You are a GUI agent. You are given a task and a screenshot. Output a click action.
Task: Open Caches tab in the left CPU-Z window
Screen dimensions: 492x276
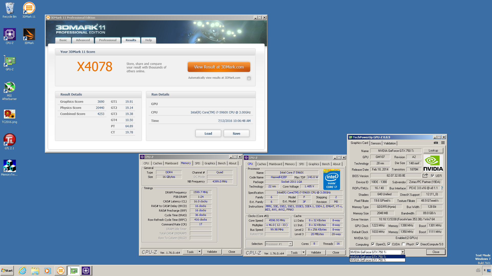(x=158, y=163)
